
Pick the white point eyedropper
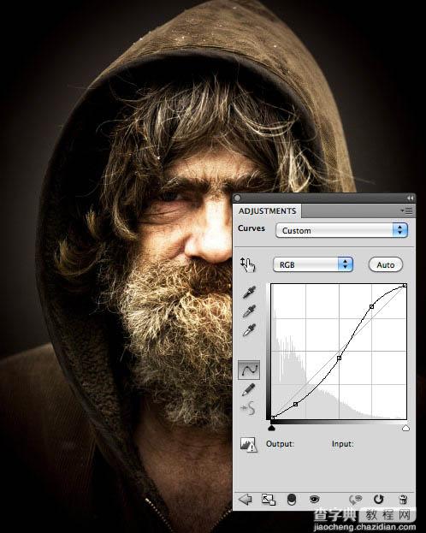pyautogui.click(x=249, y=329)
